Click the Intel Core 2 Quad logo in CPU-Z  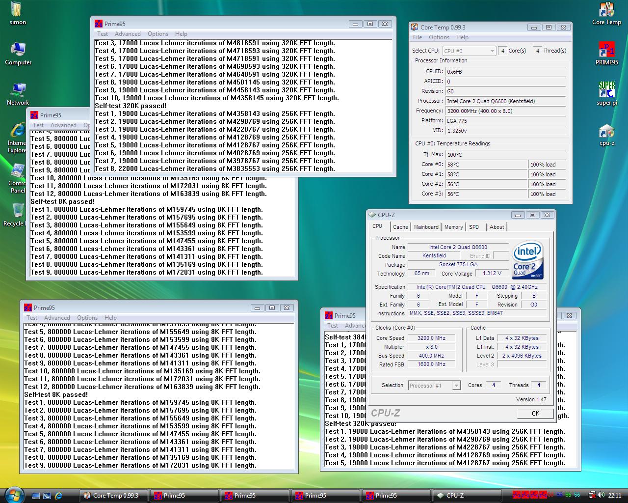pyautogui.click(x=528, y=260)
